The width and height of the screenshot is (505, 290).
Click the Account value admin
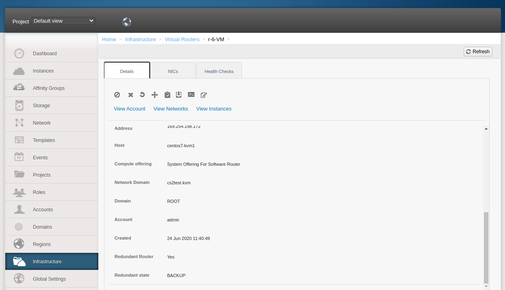click(173, 220)
